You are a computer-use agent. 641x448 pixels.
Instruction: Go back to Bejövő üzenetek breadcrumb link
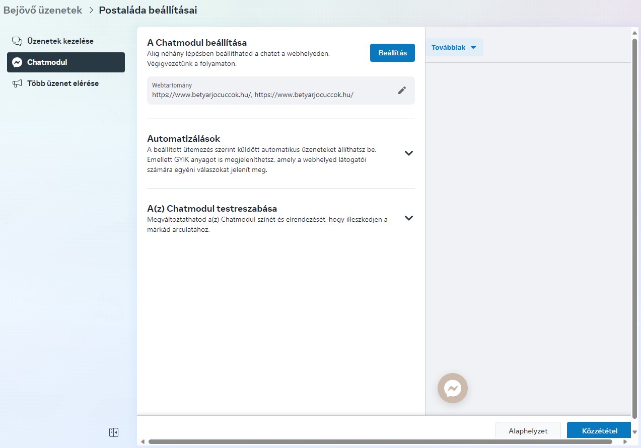click(43, 10)
